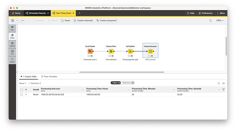Select the Excel Reader node icon
236x131 pixels.
[90, 51]
